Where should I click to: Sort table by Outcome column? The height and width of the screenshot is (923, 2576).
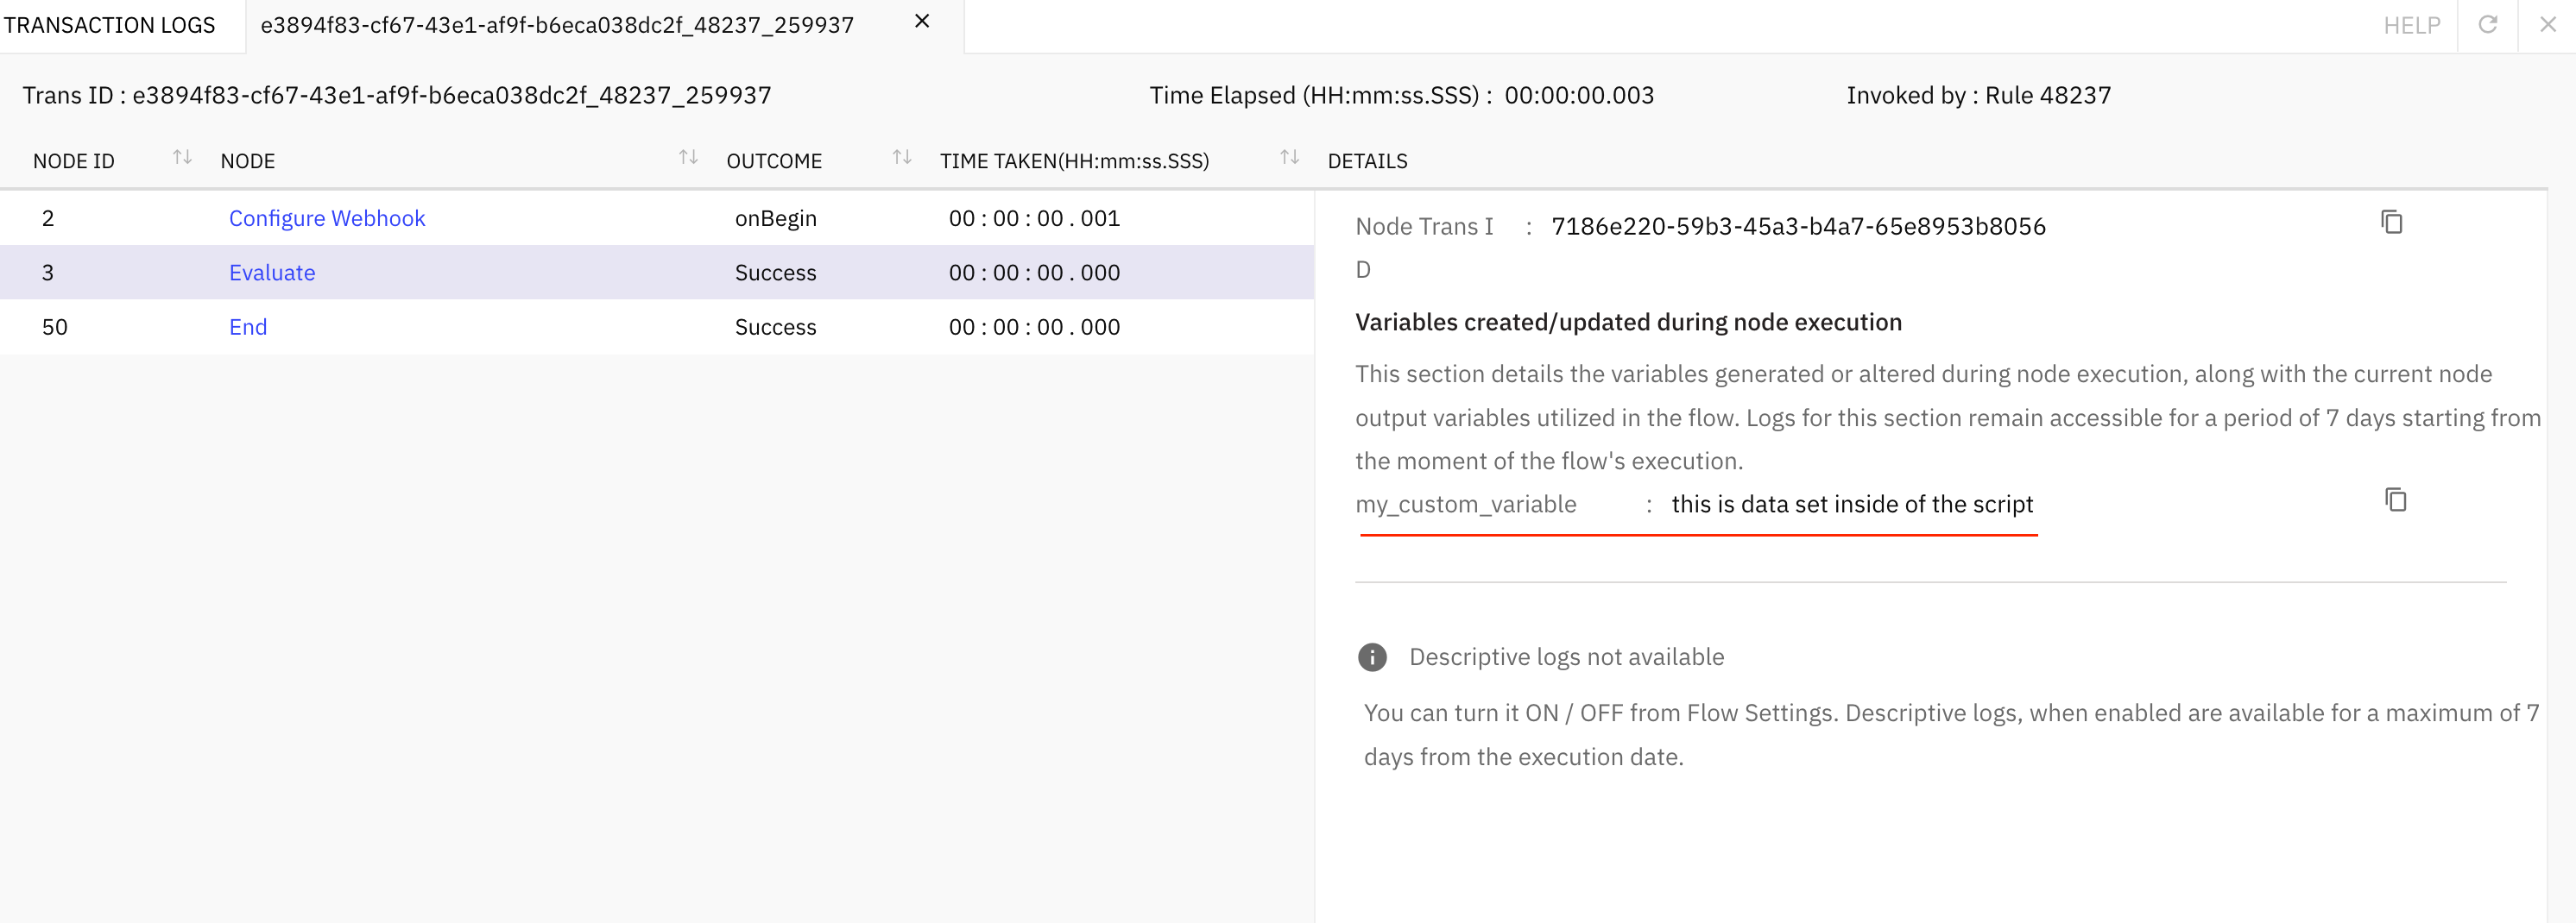pyautogui.click(x=902, y=158)
